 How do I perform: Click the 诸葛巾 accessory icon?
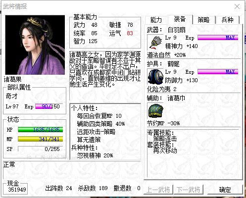(155, 111)
